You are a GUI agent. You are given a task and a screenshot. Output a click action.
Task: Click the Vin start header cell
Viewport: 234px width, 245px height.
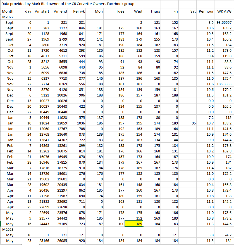(x=42, y=11)
